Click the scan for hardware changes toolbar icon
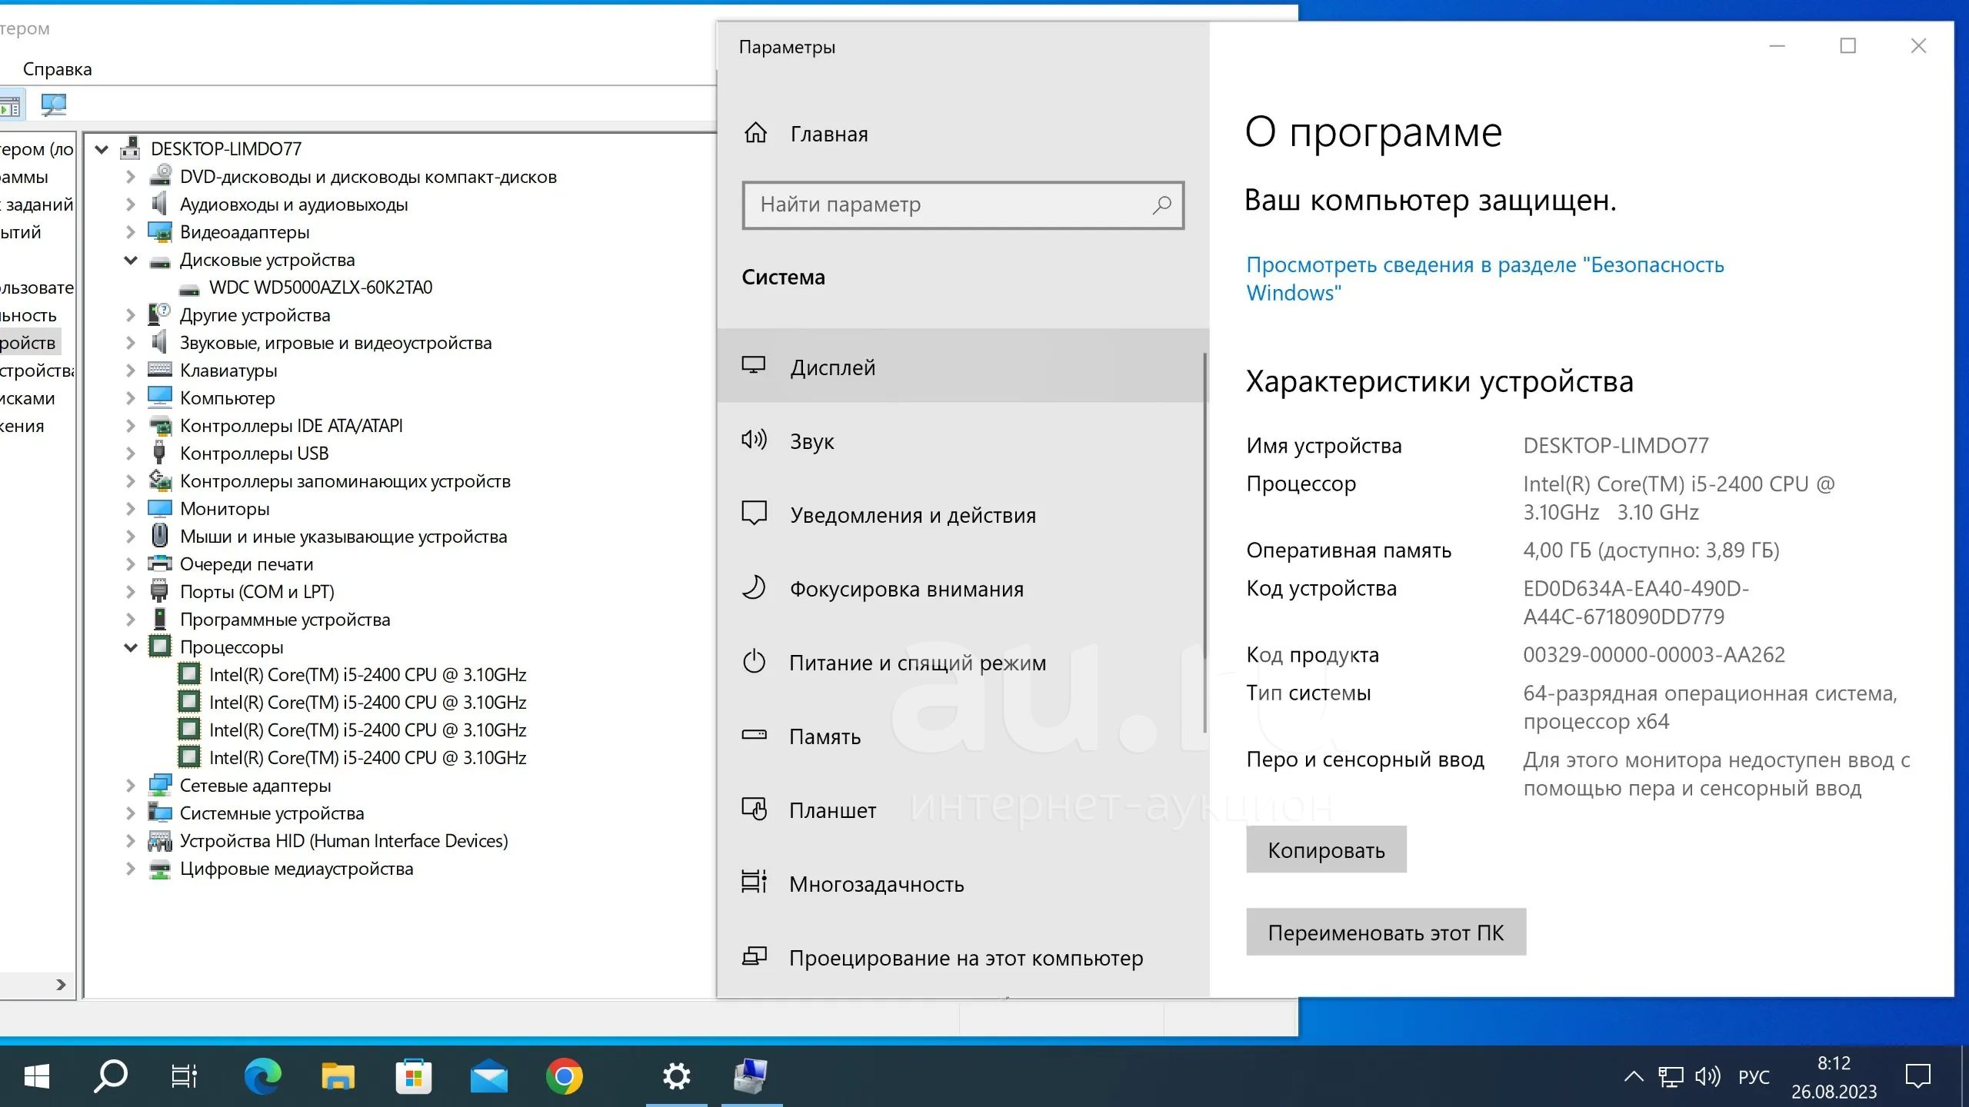Viewport: 1969px width, 1107px height. coord(54,105)
